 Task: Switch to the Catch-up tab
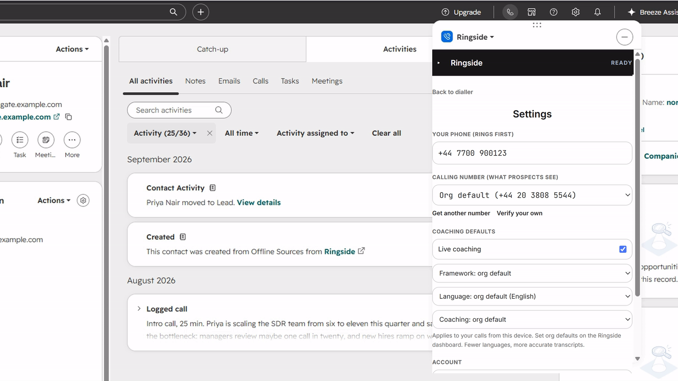click(x=212, y=49)
